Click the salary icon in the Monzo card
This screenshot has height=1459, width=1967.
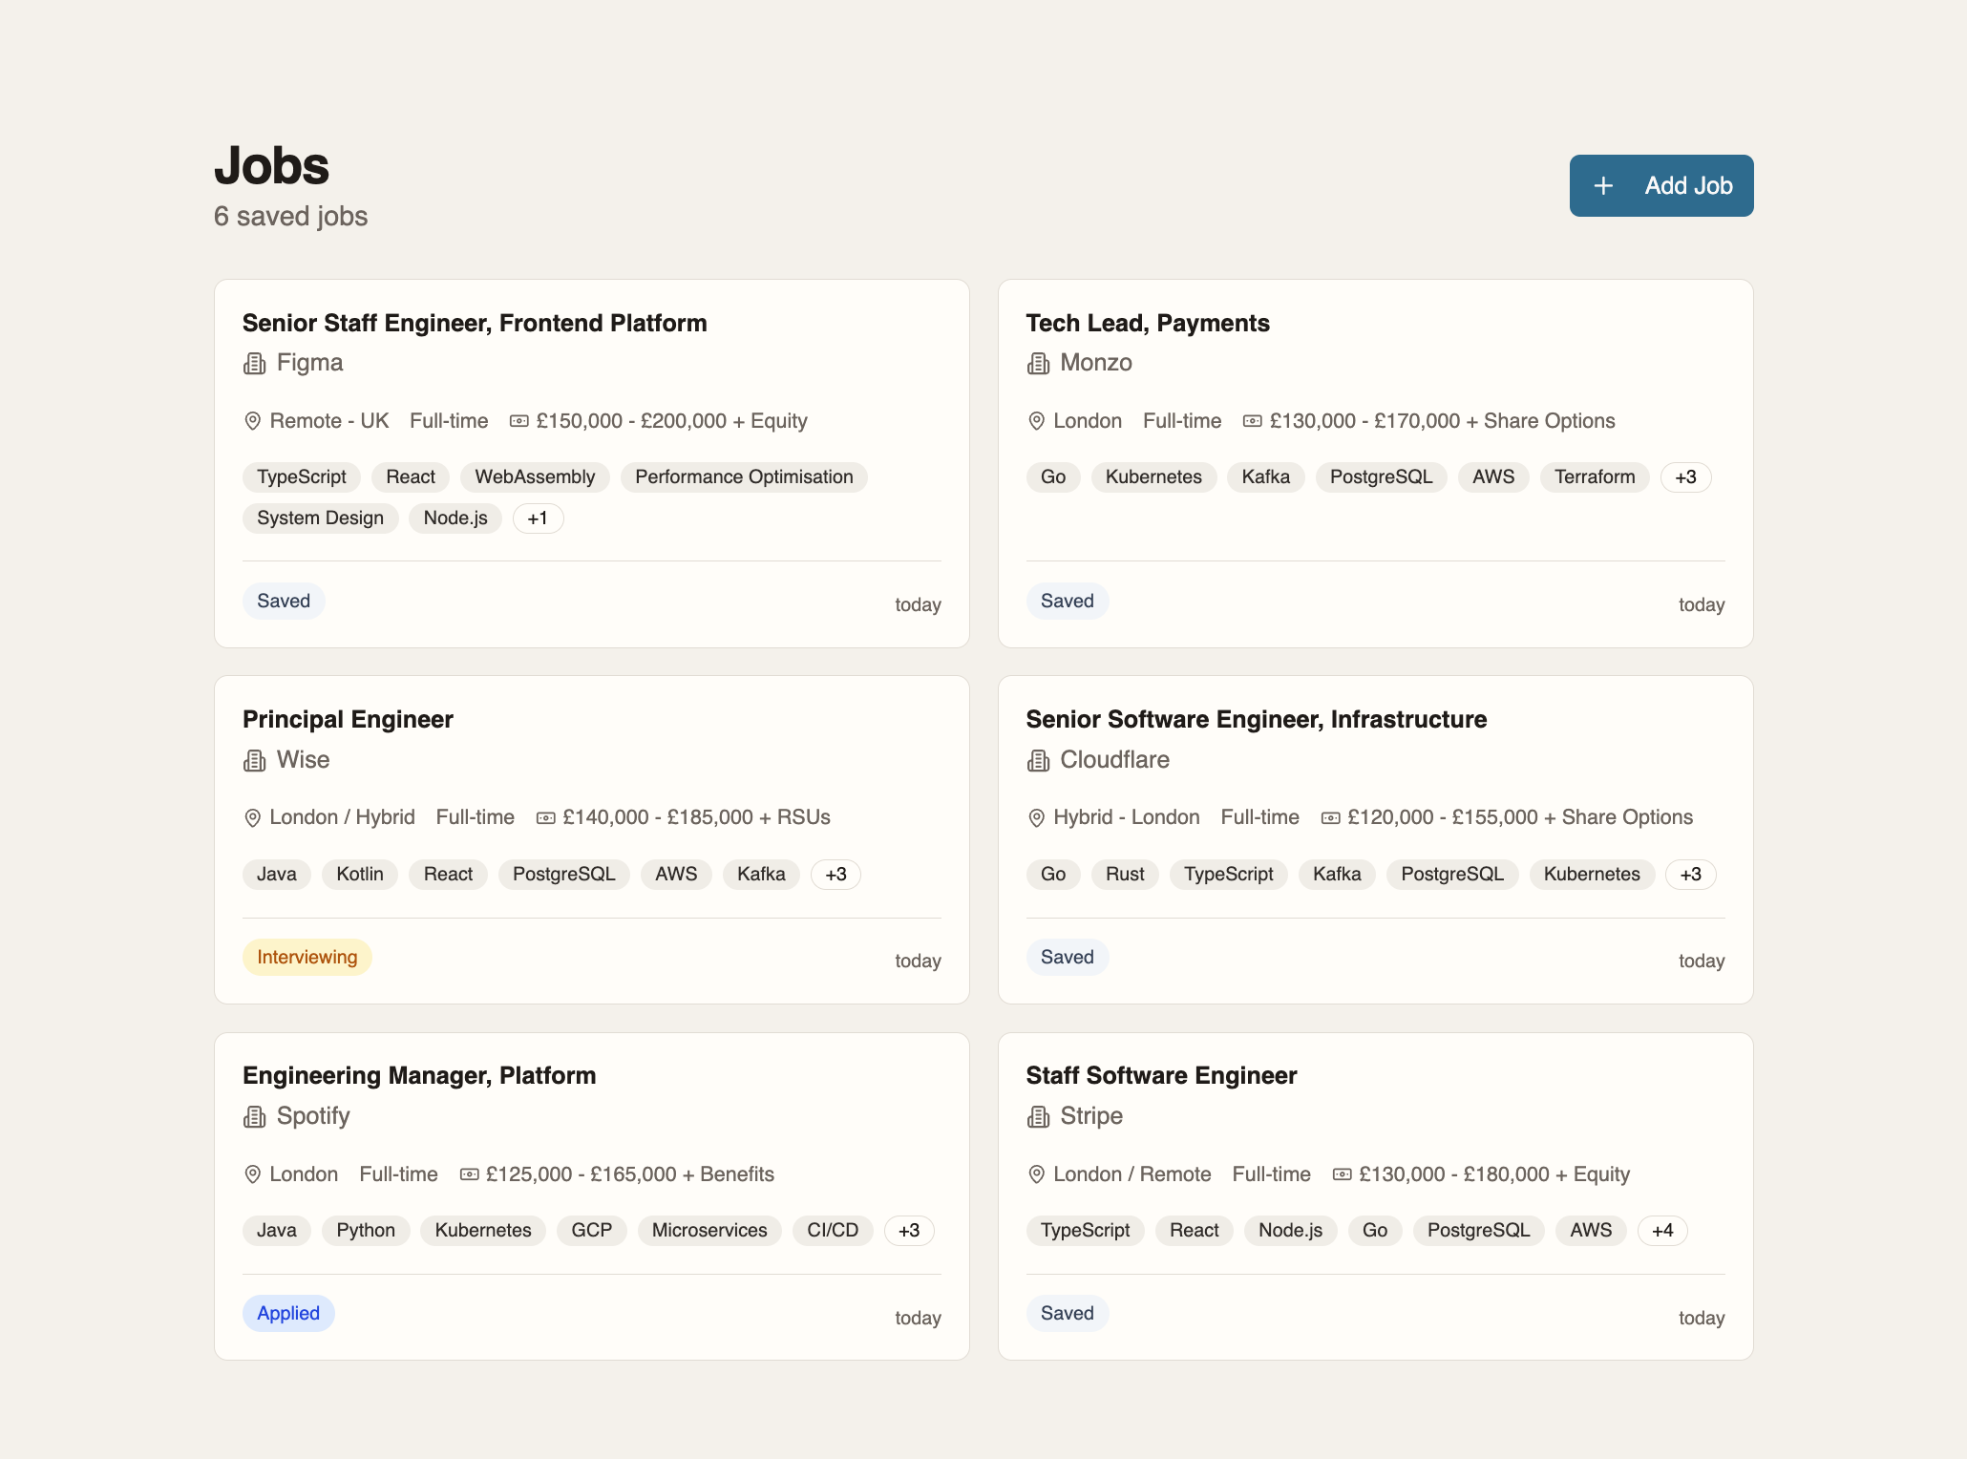click(x=1252, y=421)
